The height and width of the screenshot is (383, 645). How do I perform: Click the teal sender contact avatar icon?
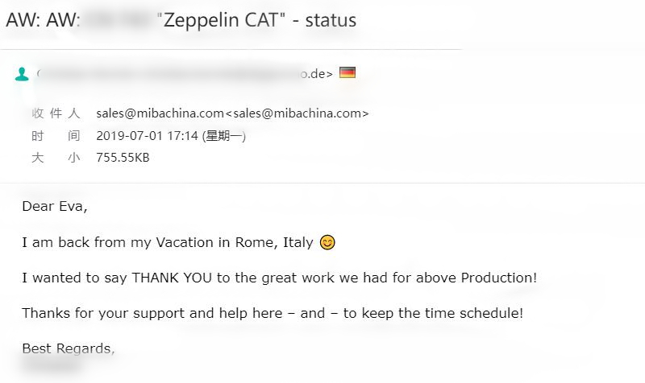pos(22,74)
